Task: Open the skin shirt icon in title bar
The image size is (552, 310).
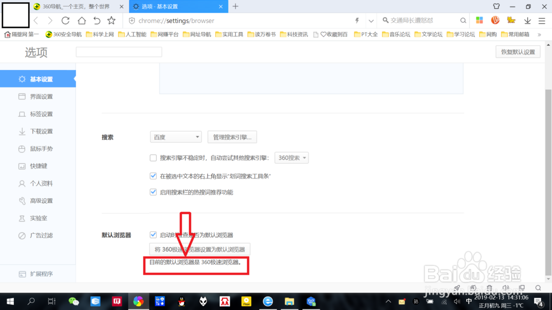Action: click(496, 6)
